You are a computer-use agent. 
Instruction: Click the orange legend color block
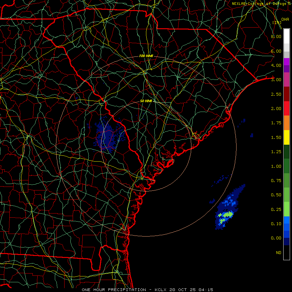[286, 123]
